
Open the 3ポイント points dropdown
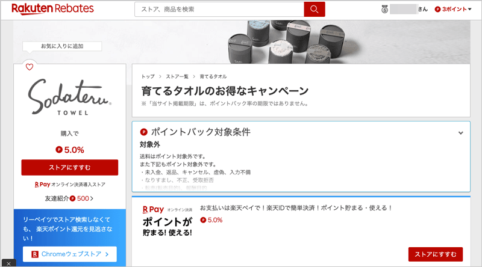tap(453, 9)
